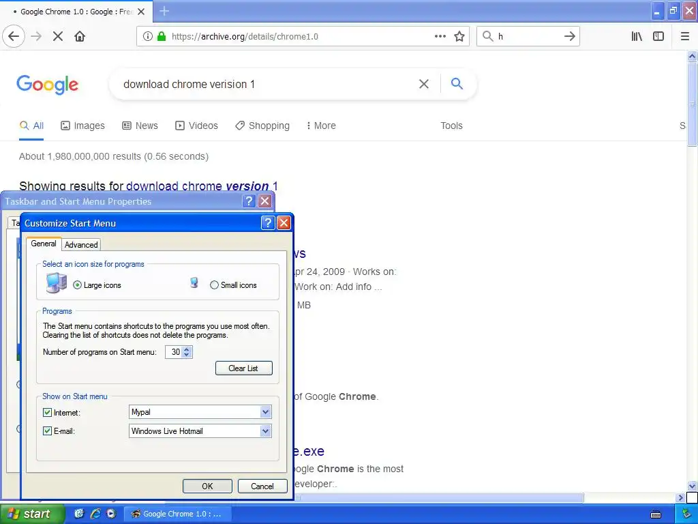
Task: Click the magnifier in browser search box
Action: point(488,36)
